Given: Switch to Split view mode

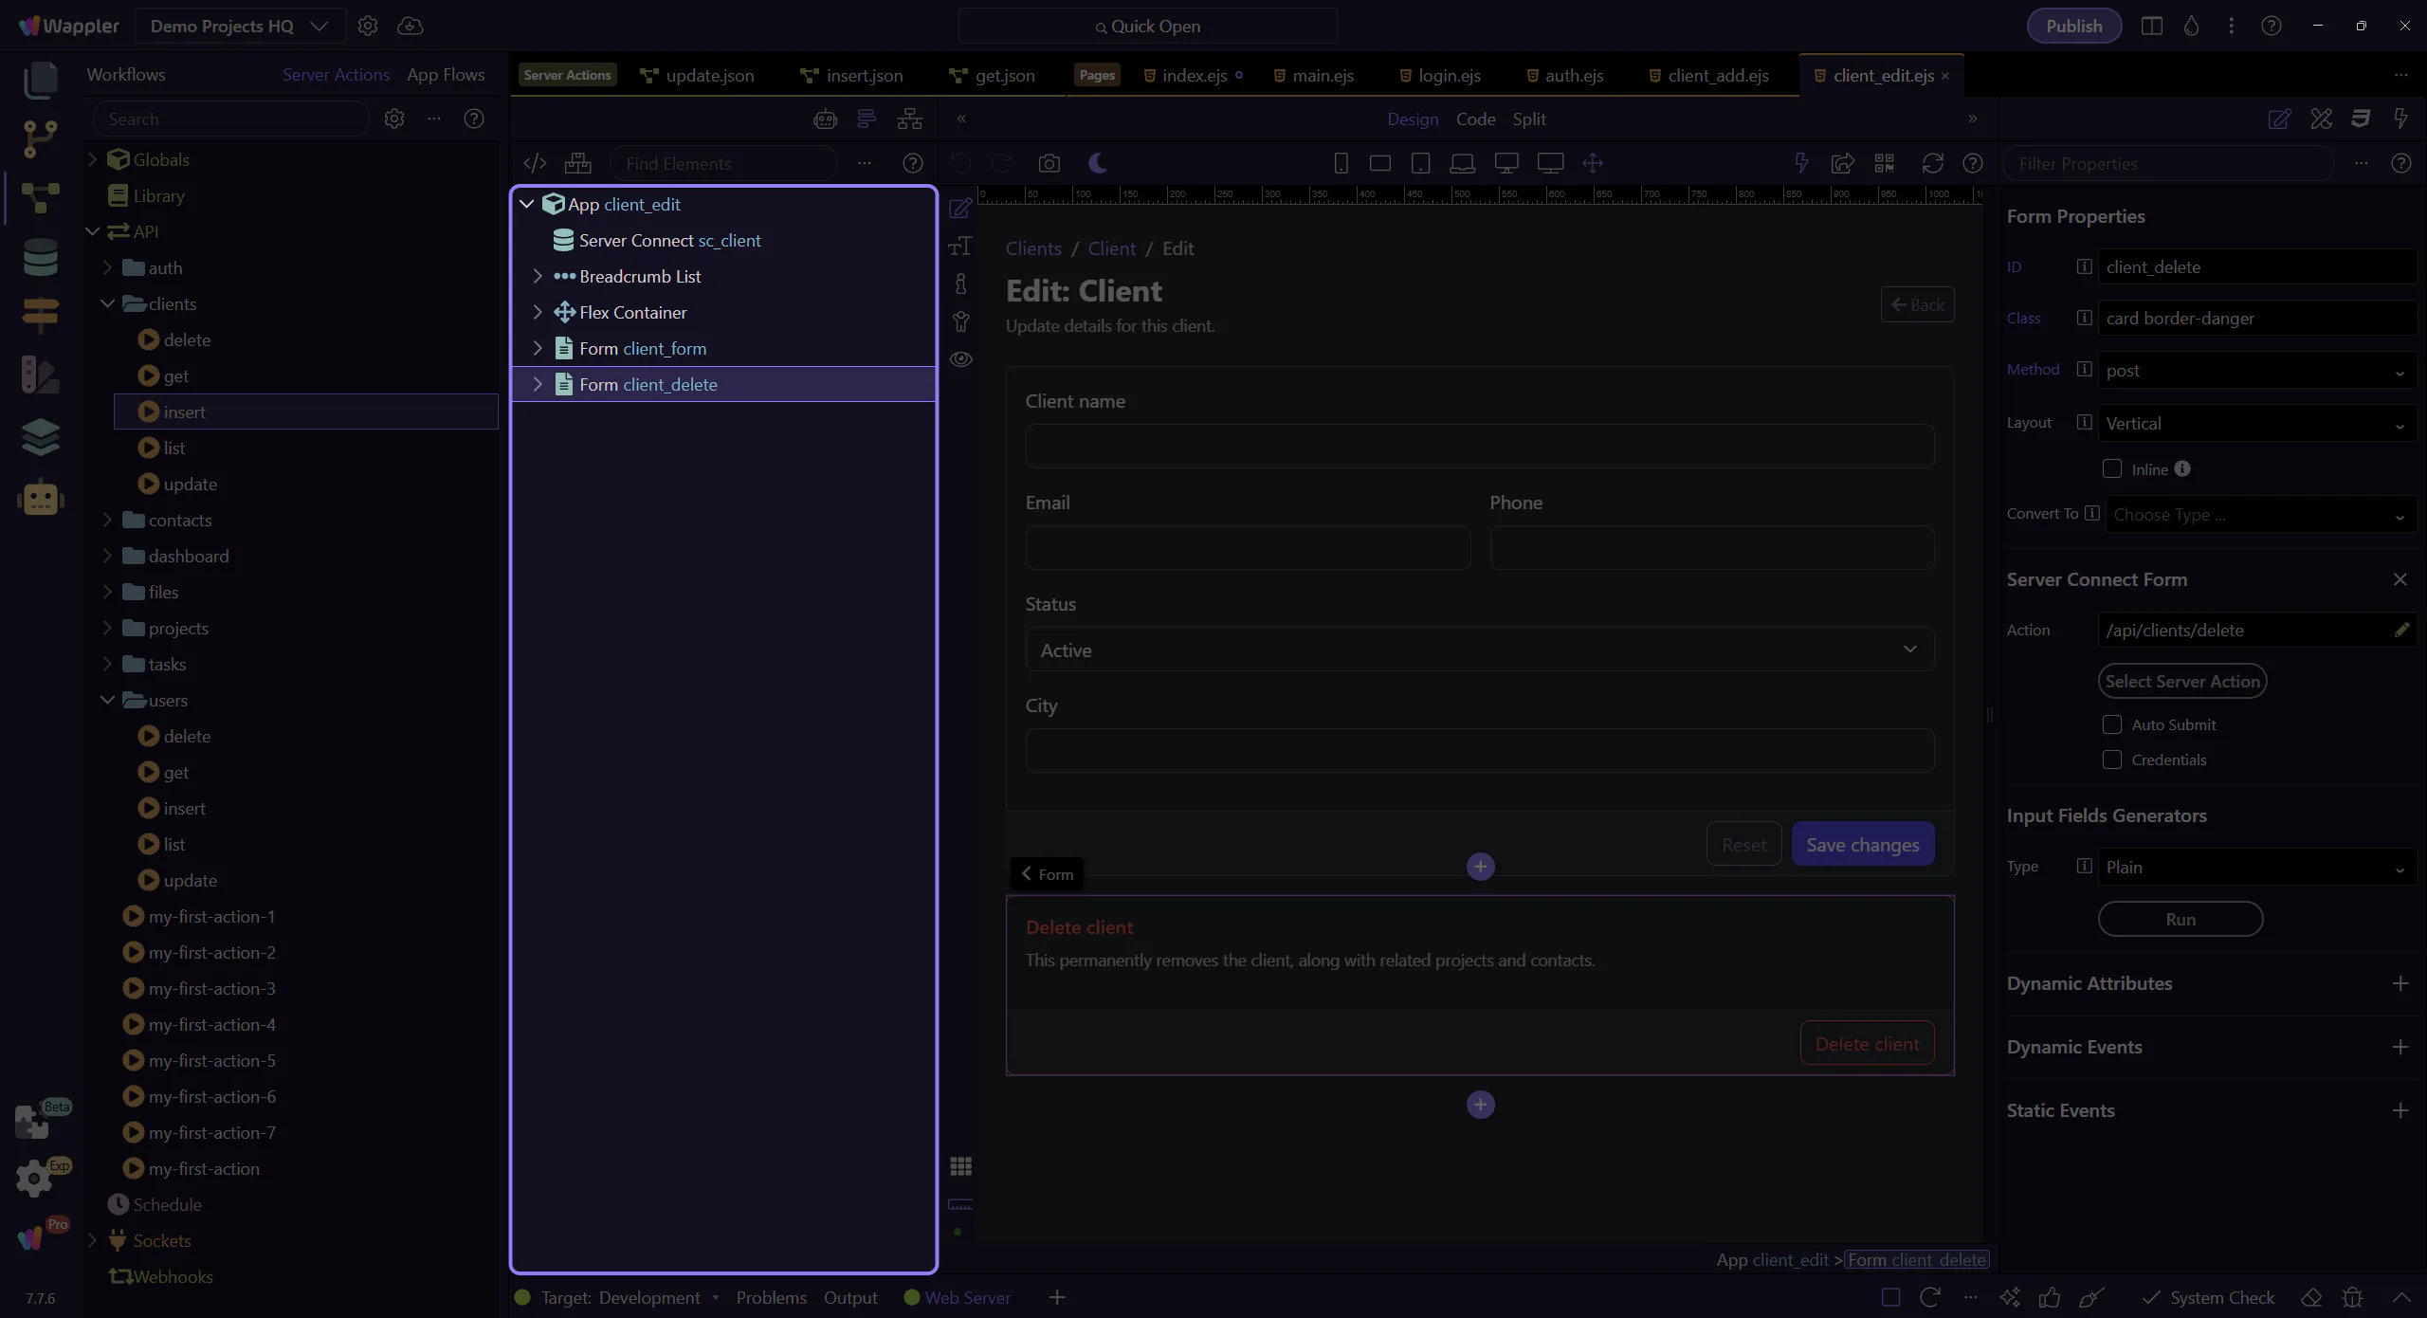Looking at the screenshot, I should 1528,119.
